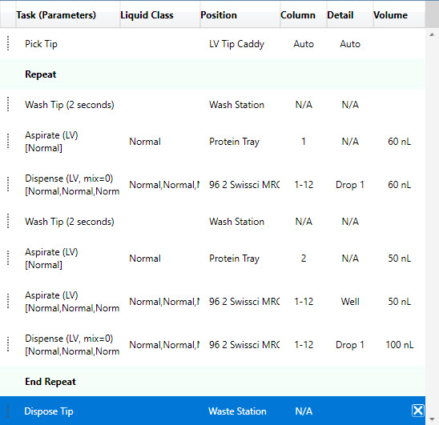Click the drag handle beside 60 nL Aspirate row
439x425 pixels.
click(8, 141)
